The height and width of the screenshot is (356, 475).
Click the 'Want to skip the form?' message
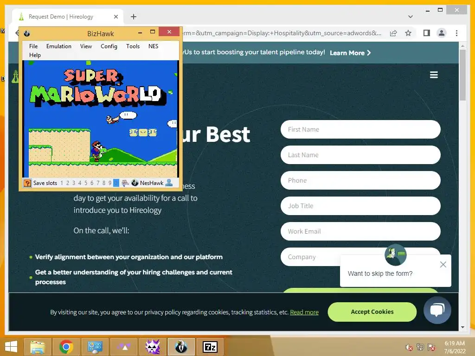pyautogui.click(x=380, y=273)
